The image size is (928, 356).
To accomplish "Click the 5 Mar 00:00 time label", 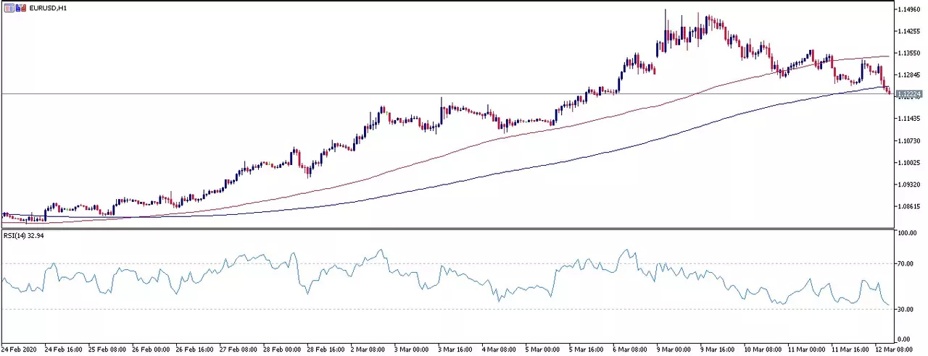I will [544, 349].
